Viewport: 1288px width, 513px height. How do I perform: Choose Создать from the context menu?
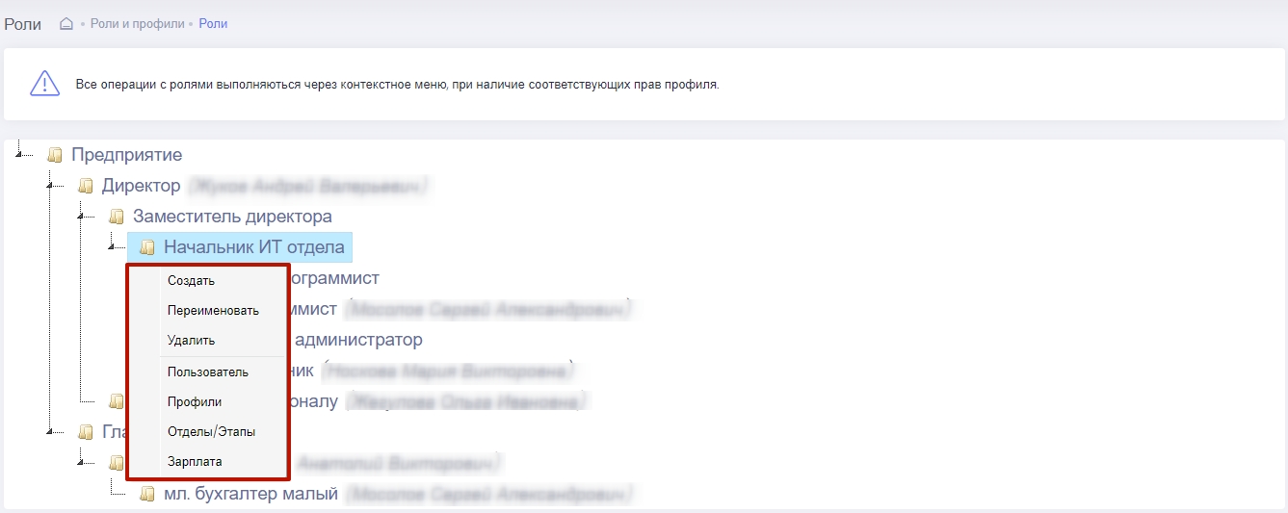(x=191, y=281)
